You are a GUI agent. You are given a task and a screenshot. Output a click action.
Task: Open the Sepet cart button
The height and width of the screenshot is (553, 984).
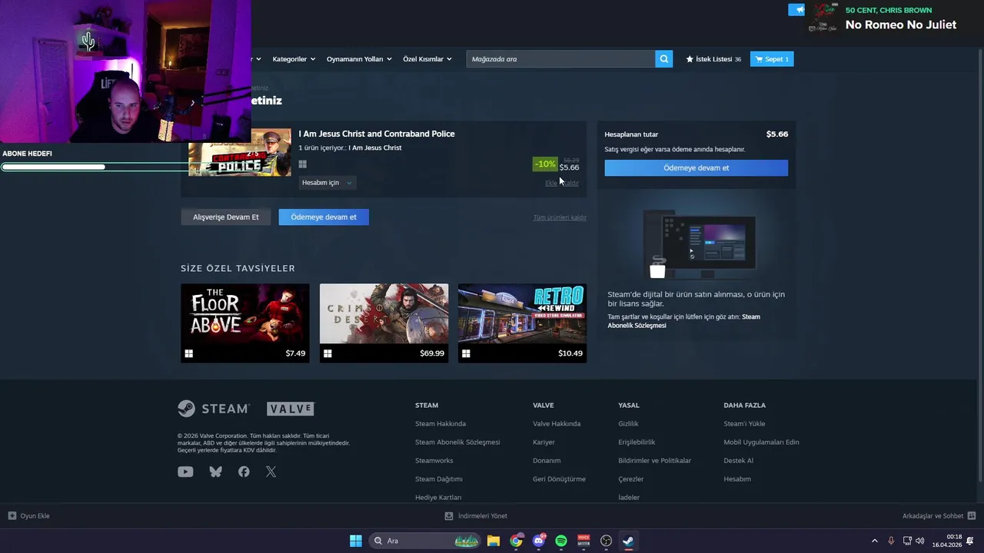click(772, 59)
